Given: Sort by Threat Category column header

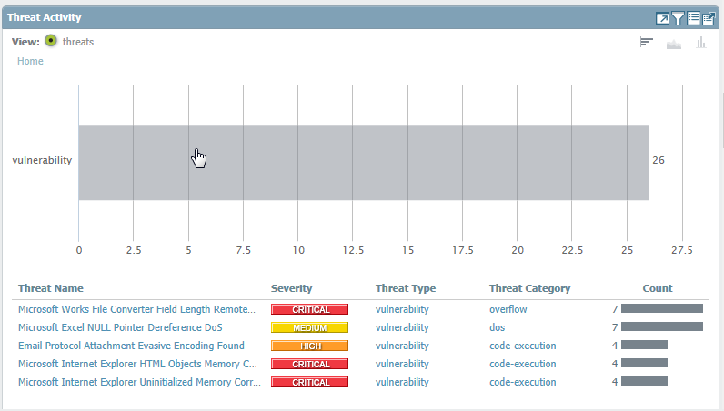Looking at the screenshot, I should click(x=529, y=288).
